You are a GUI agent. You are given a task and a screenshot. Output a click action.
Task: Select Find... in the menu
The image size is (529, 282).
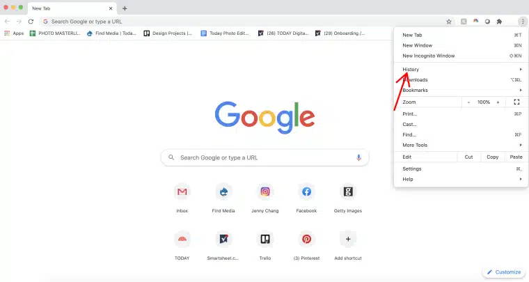tap(461, 135)
